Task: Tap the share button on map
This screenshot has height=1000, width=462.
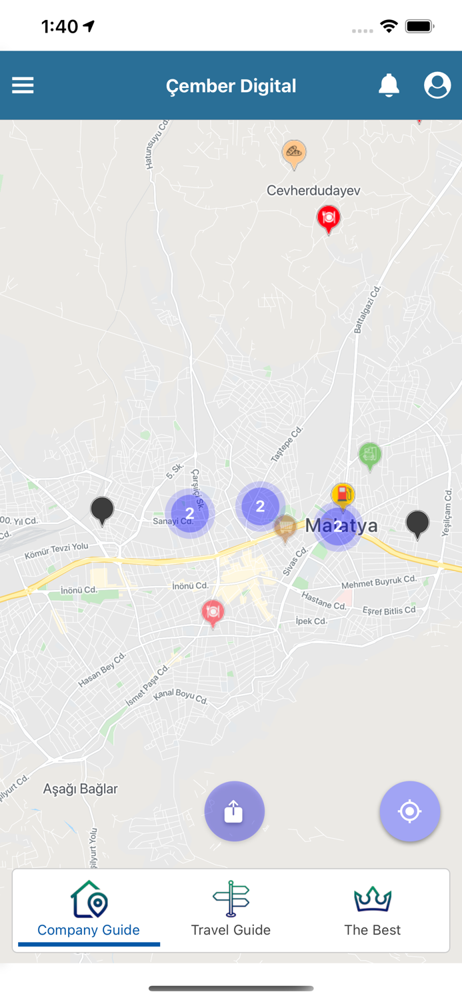Action: click(x=234, y=811)
